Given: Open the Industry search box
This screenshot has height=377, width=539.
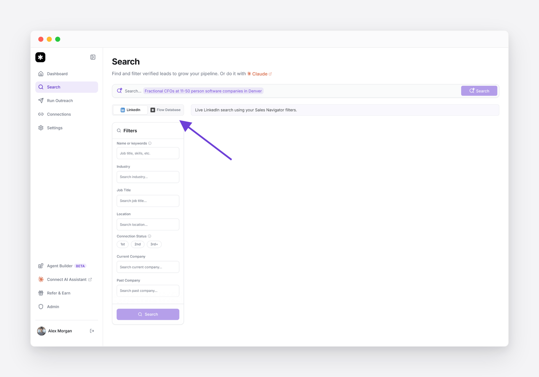Looking at the screenshot, I should pos(148,177).
